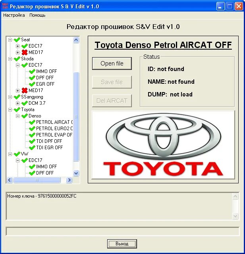Open the Помощь menu
This screenshot has width=245, height=254.
coord(37,15)
